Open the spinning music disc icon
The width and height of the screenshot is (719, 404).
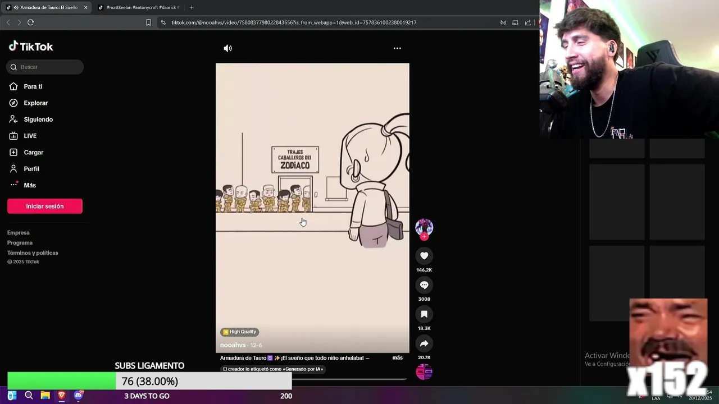pyautogui.click(x=424, y=371)
